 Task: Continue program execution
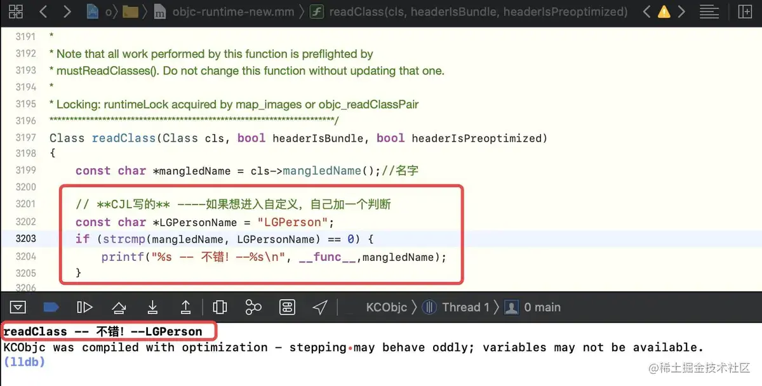pyautogui.click(x=84, y=307)
